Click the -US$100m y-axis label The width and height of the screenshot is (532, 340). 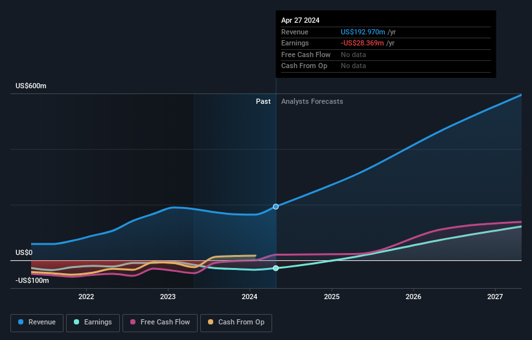(x=32, y=280)
